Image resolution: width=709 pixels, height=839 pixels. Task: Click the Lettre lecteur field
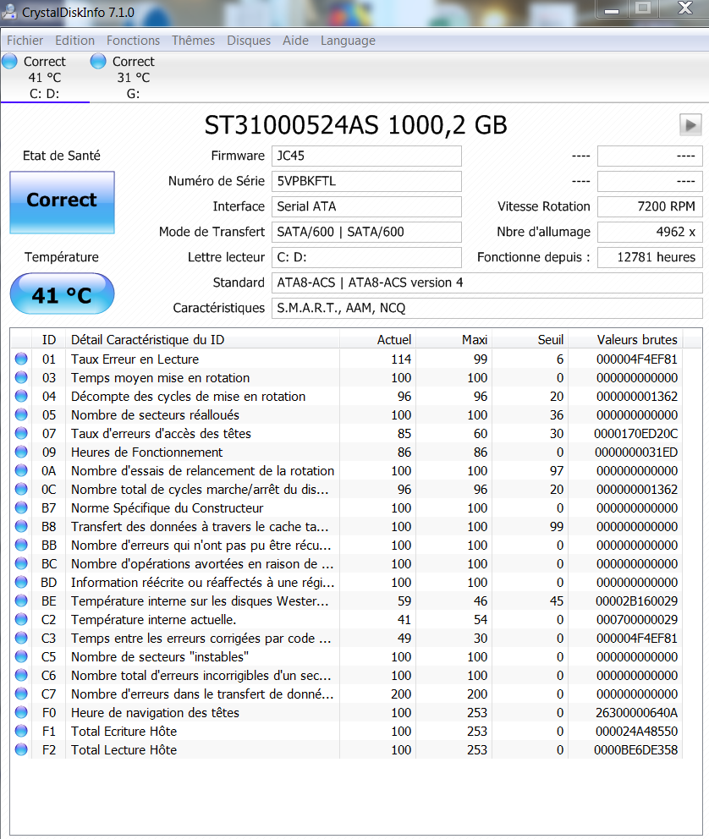coord(366,257)
